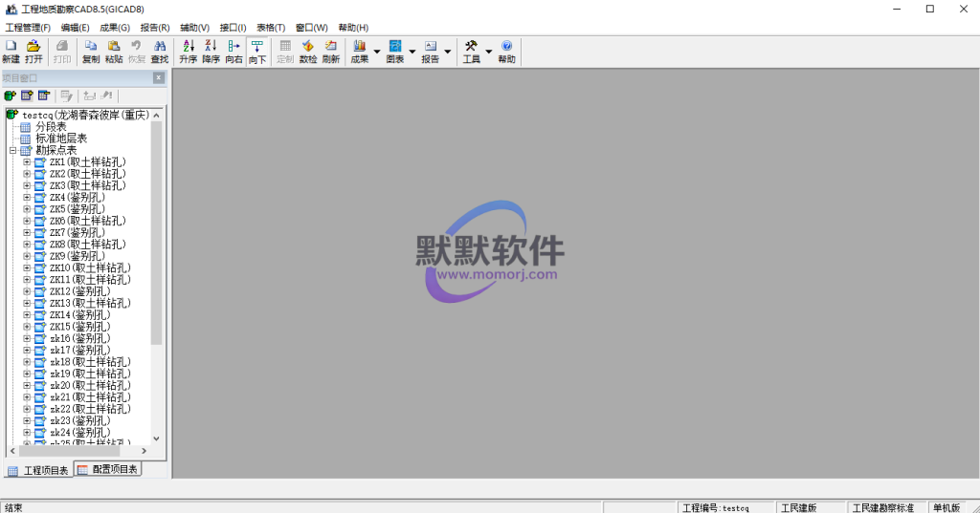Select ZK13(取土样钻孔) in the tree
This screenshot has width=980, height=513.
click(x=90, y=303)
